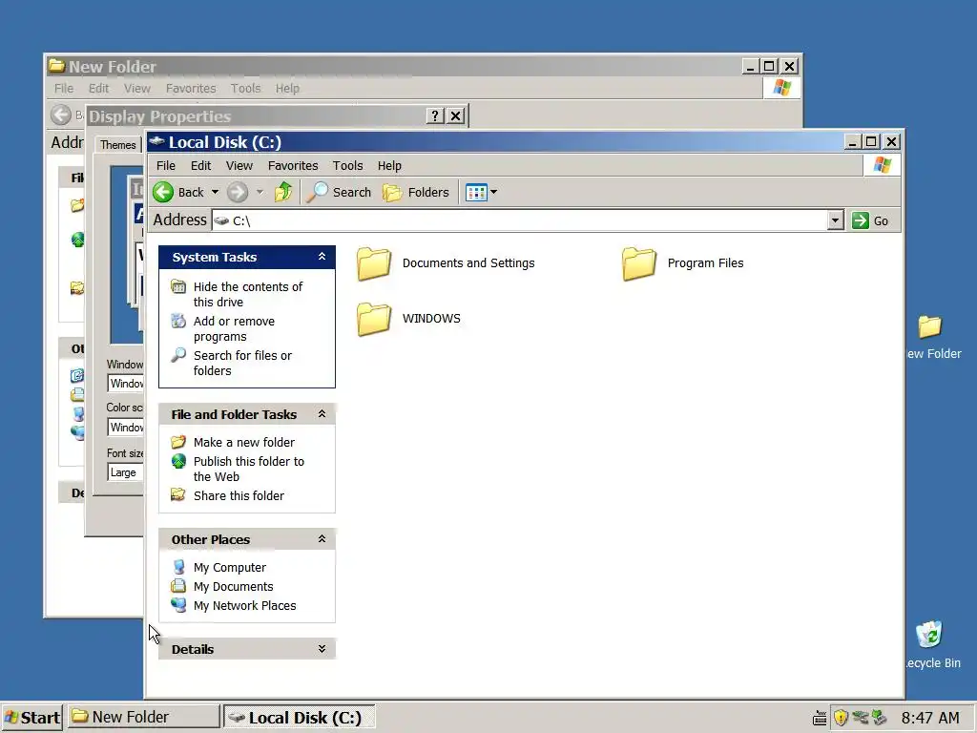Open My Computer from Other Places
The image size is (977, 733).
[230, 568]
